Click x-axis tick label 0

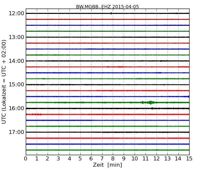pos(26,159)
